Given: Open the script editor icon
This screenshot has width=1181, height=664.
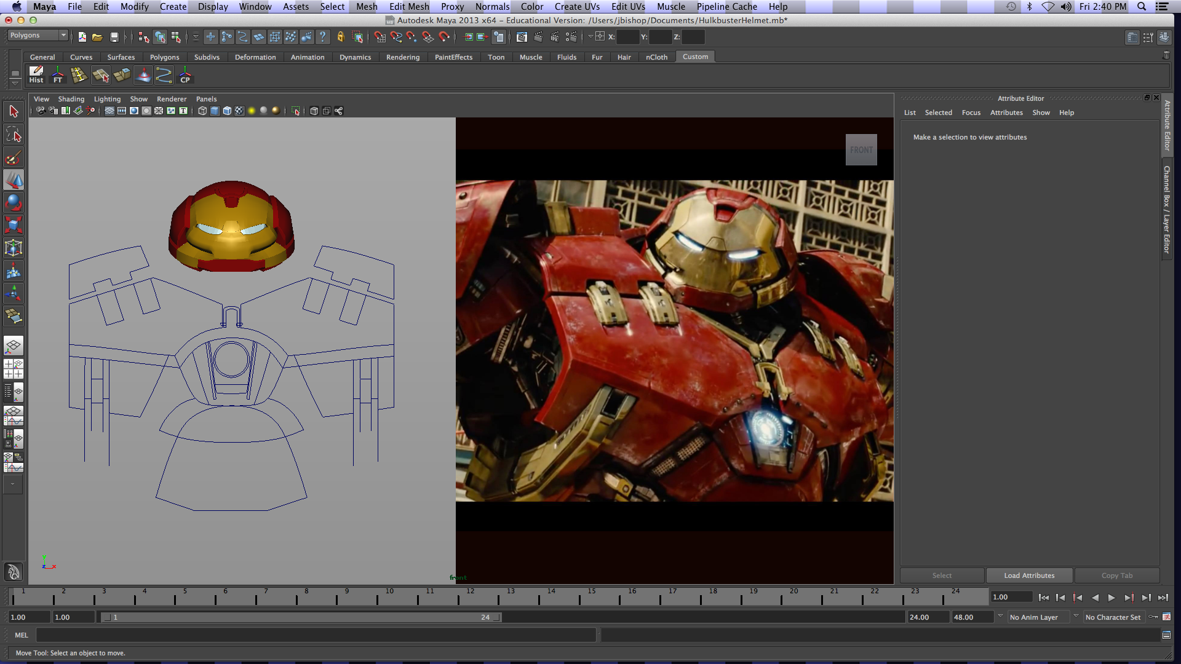Looking at the screenshot, I should click(x=1166, y=634).
